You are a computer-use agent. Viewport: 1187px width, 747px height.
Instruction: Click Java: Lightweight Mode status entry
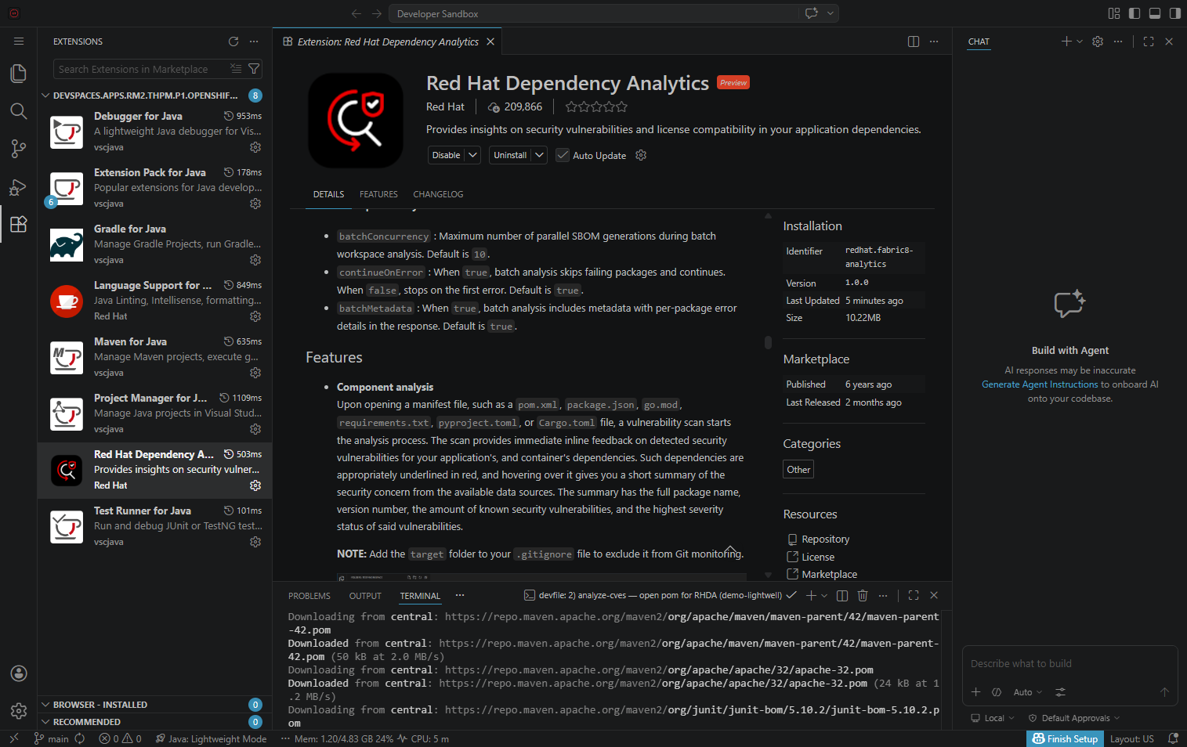tap(211, 738)
